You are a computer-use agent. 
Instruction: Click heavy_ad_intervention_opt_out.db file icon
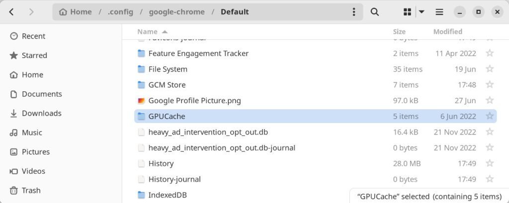[141, 132]
